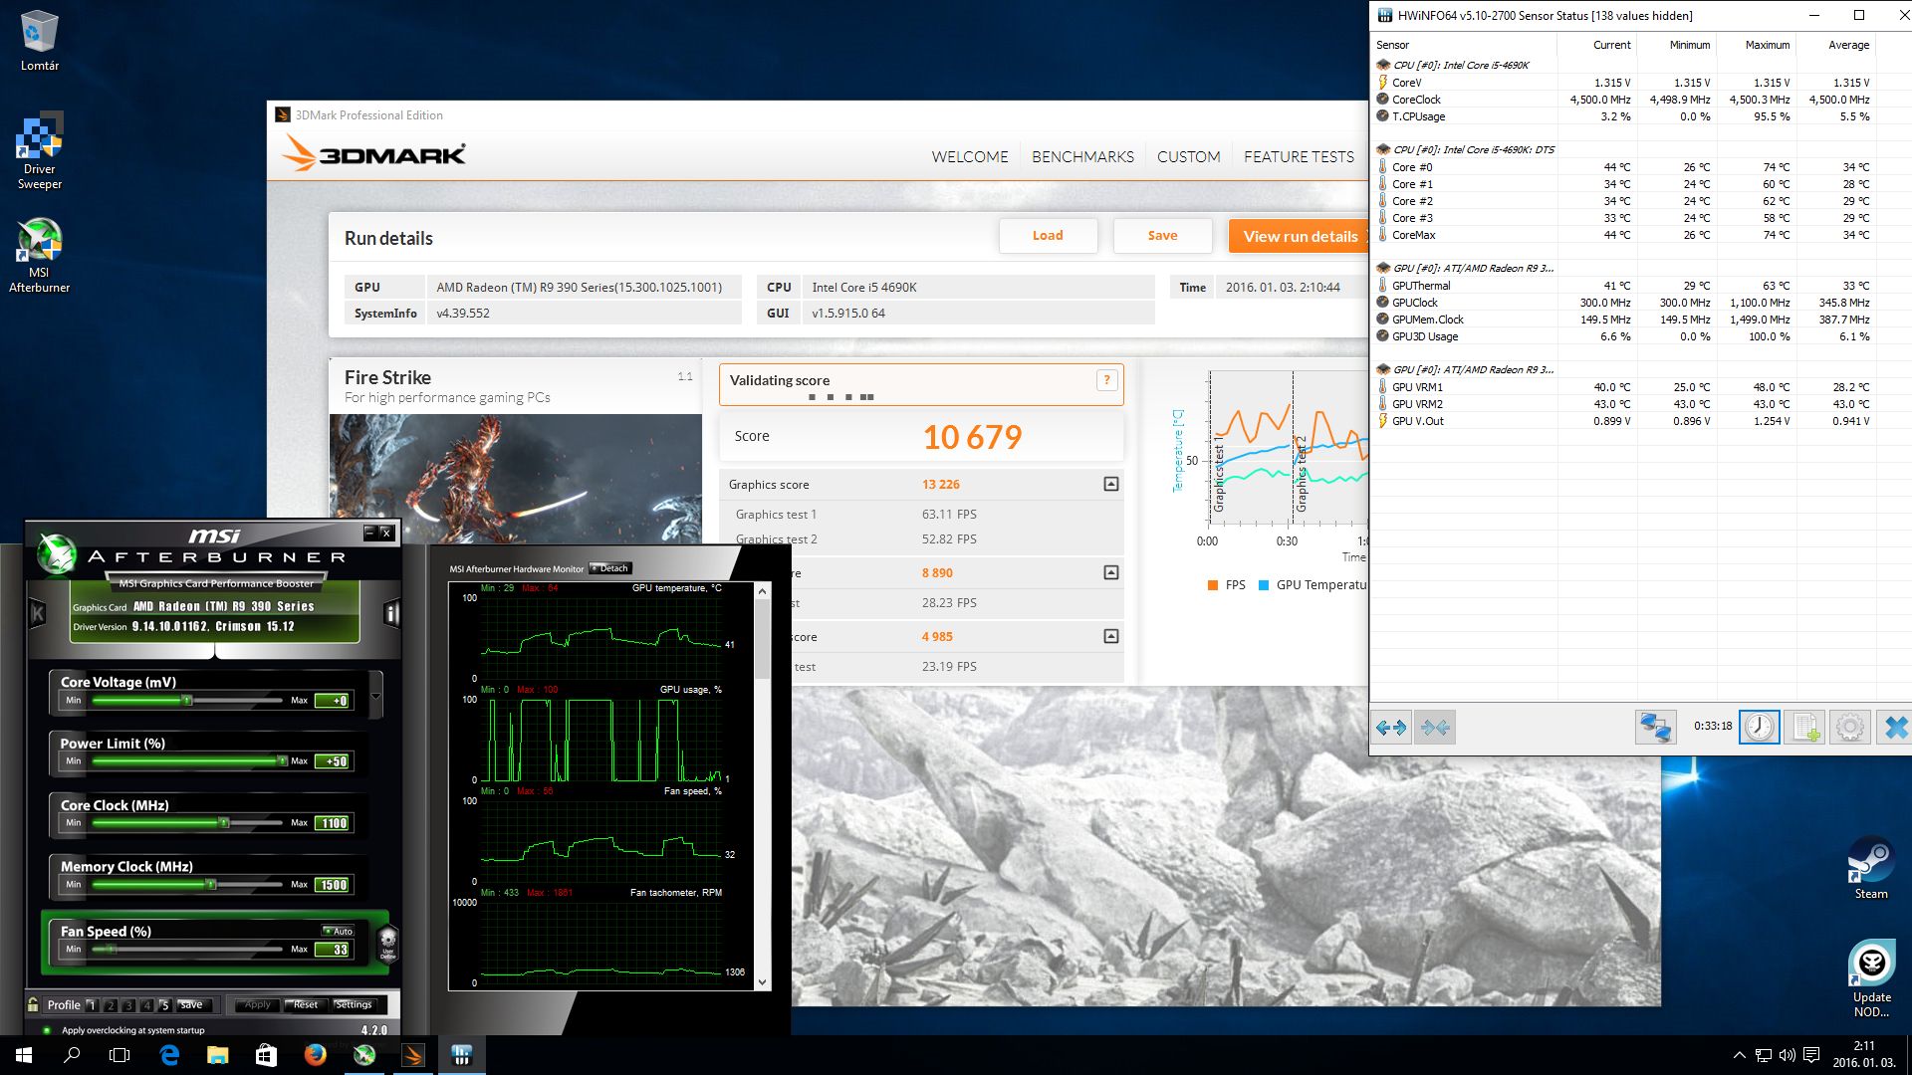Click Core Clock value field 1100

tap(333, 823)
